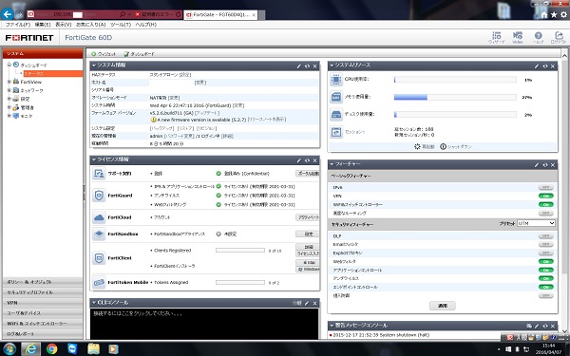This screenshot has width=570, height=356.
Task: Expand the Monitor tree node in sidebar
Action: pyautogui.click(x=9, y=116)
